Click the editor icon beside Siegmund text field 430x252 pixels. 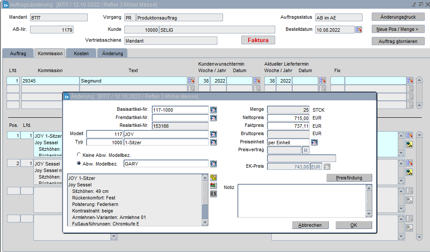coord(191,80)
